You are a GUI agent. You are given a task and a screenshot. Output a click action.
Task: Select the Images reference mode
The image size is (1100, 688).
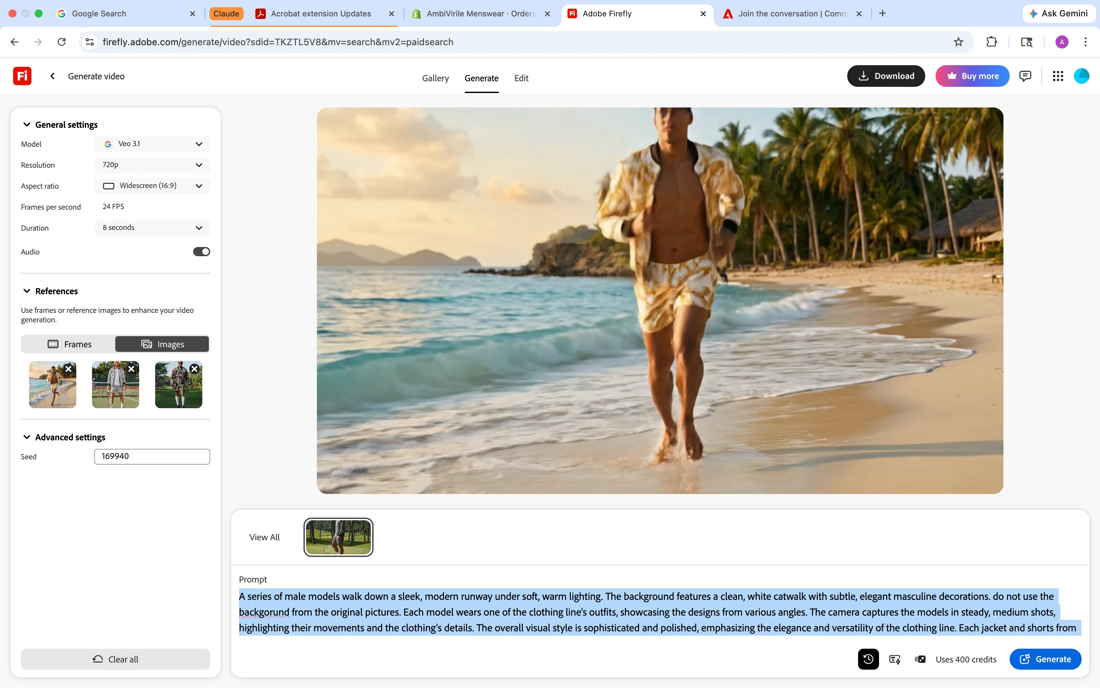click(162, 344)
